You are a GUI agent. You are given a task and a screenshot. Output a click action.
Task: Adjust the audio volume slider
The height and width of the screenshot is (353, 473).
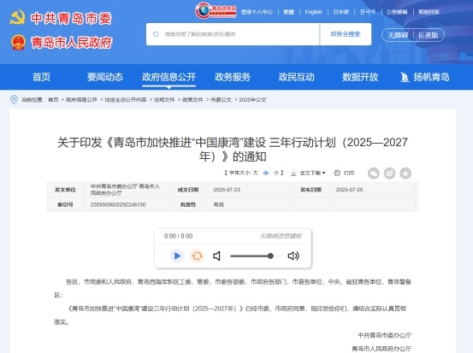point(257,256)
